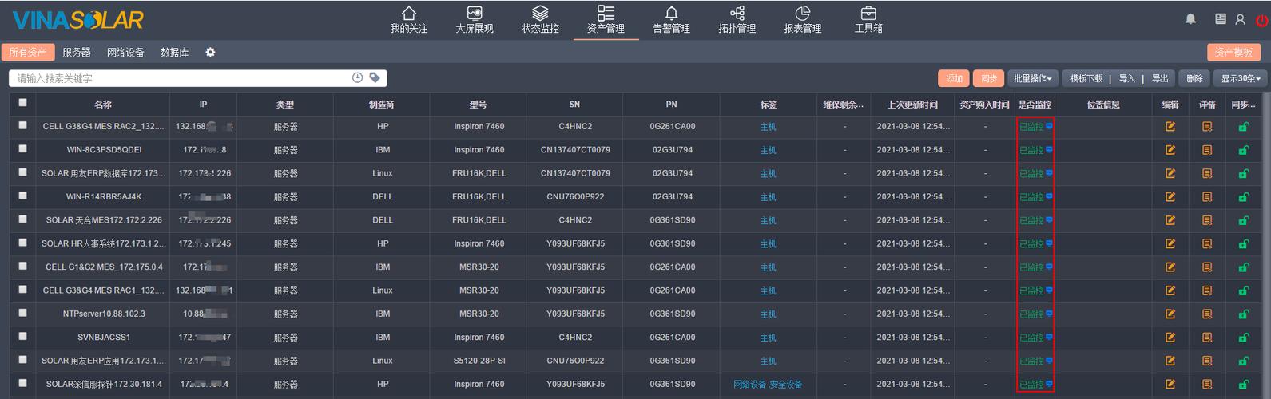Go to 状态监控 status monitoring

[x=540, y=20]
